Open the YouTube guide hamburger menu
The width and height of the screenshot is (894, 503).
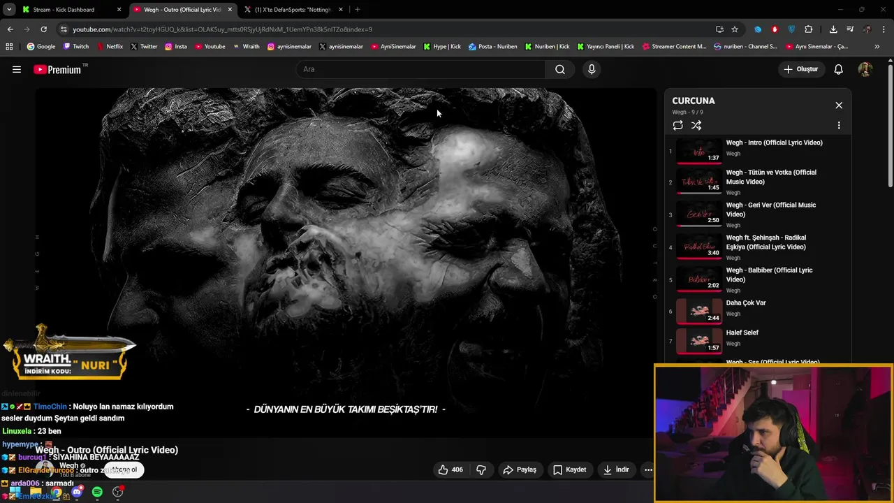tap(17, 69)
